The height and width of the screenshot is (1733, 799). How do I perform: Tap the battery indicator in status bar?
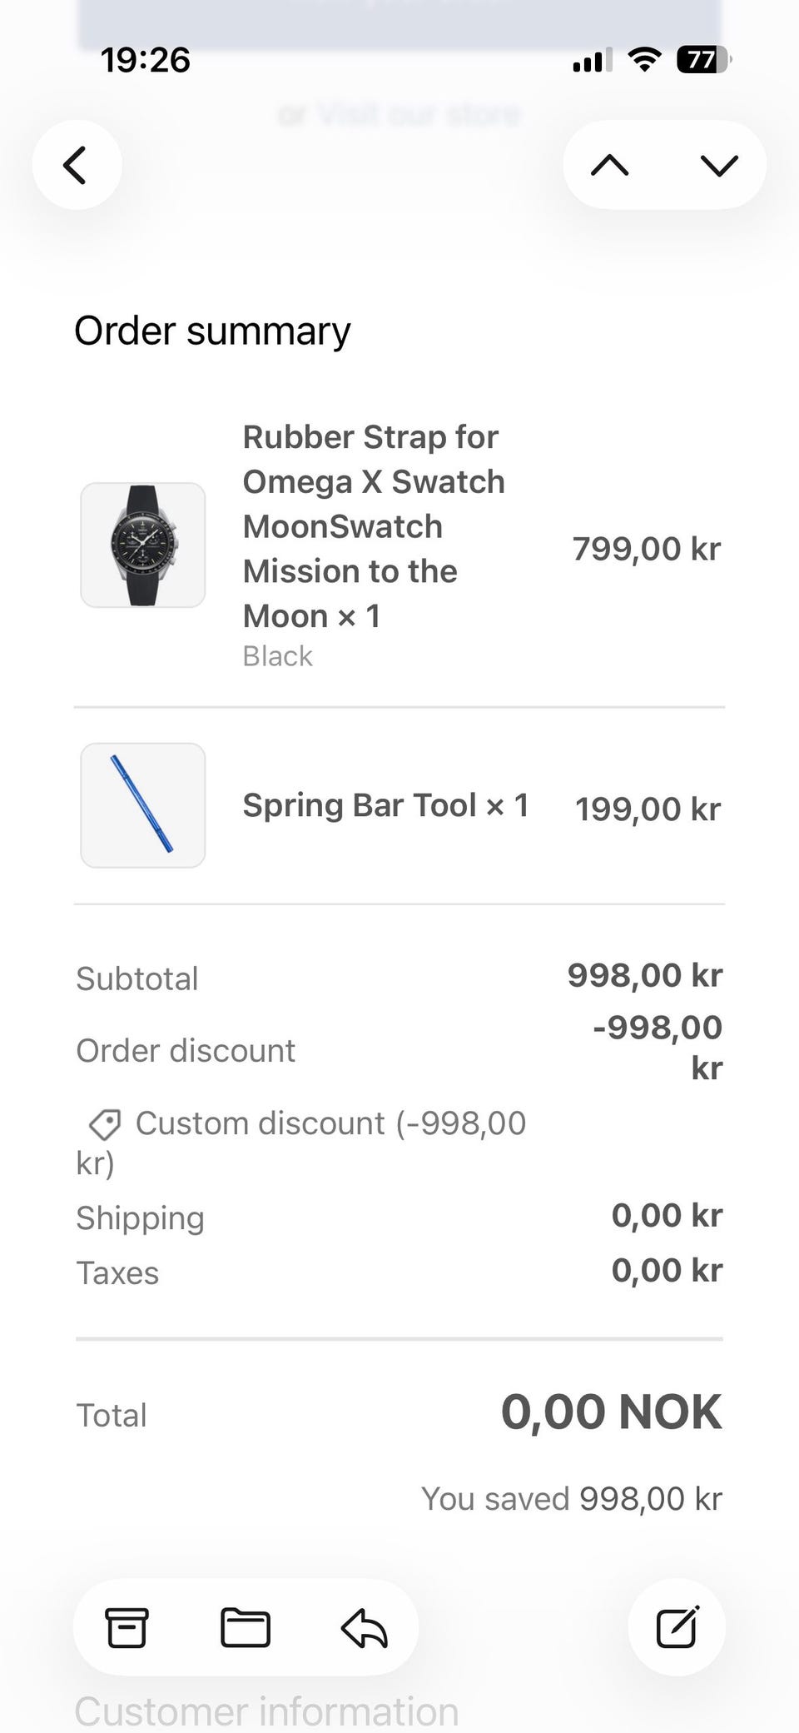703,60
